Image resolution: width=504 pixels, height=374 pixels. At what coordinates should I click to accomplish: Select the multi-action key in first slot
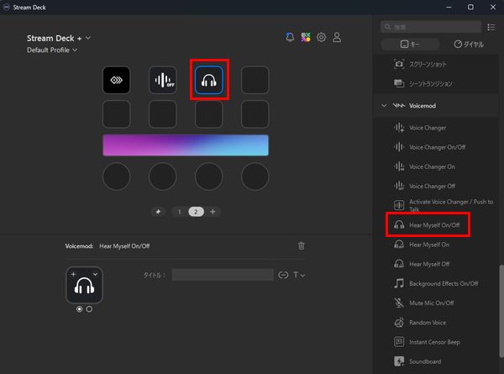click(x=117, y=80)
